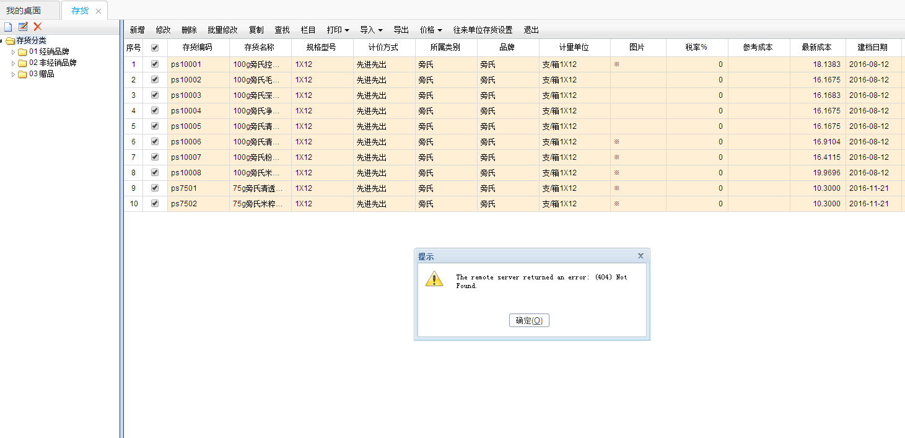
Task: Click the warning icon in error dialog
Action: point(434,278)
